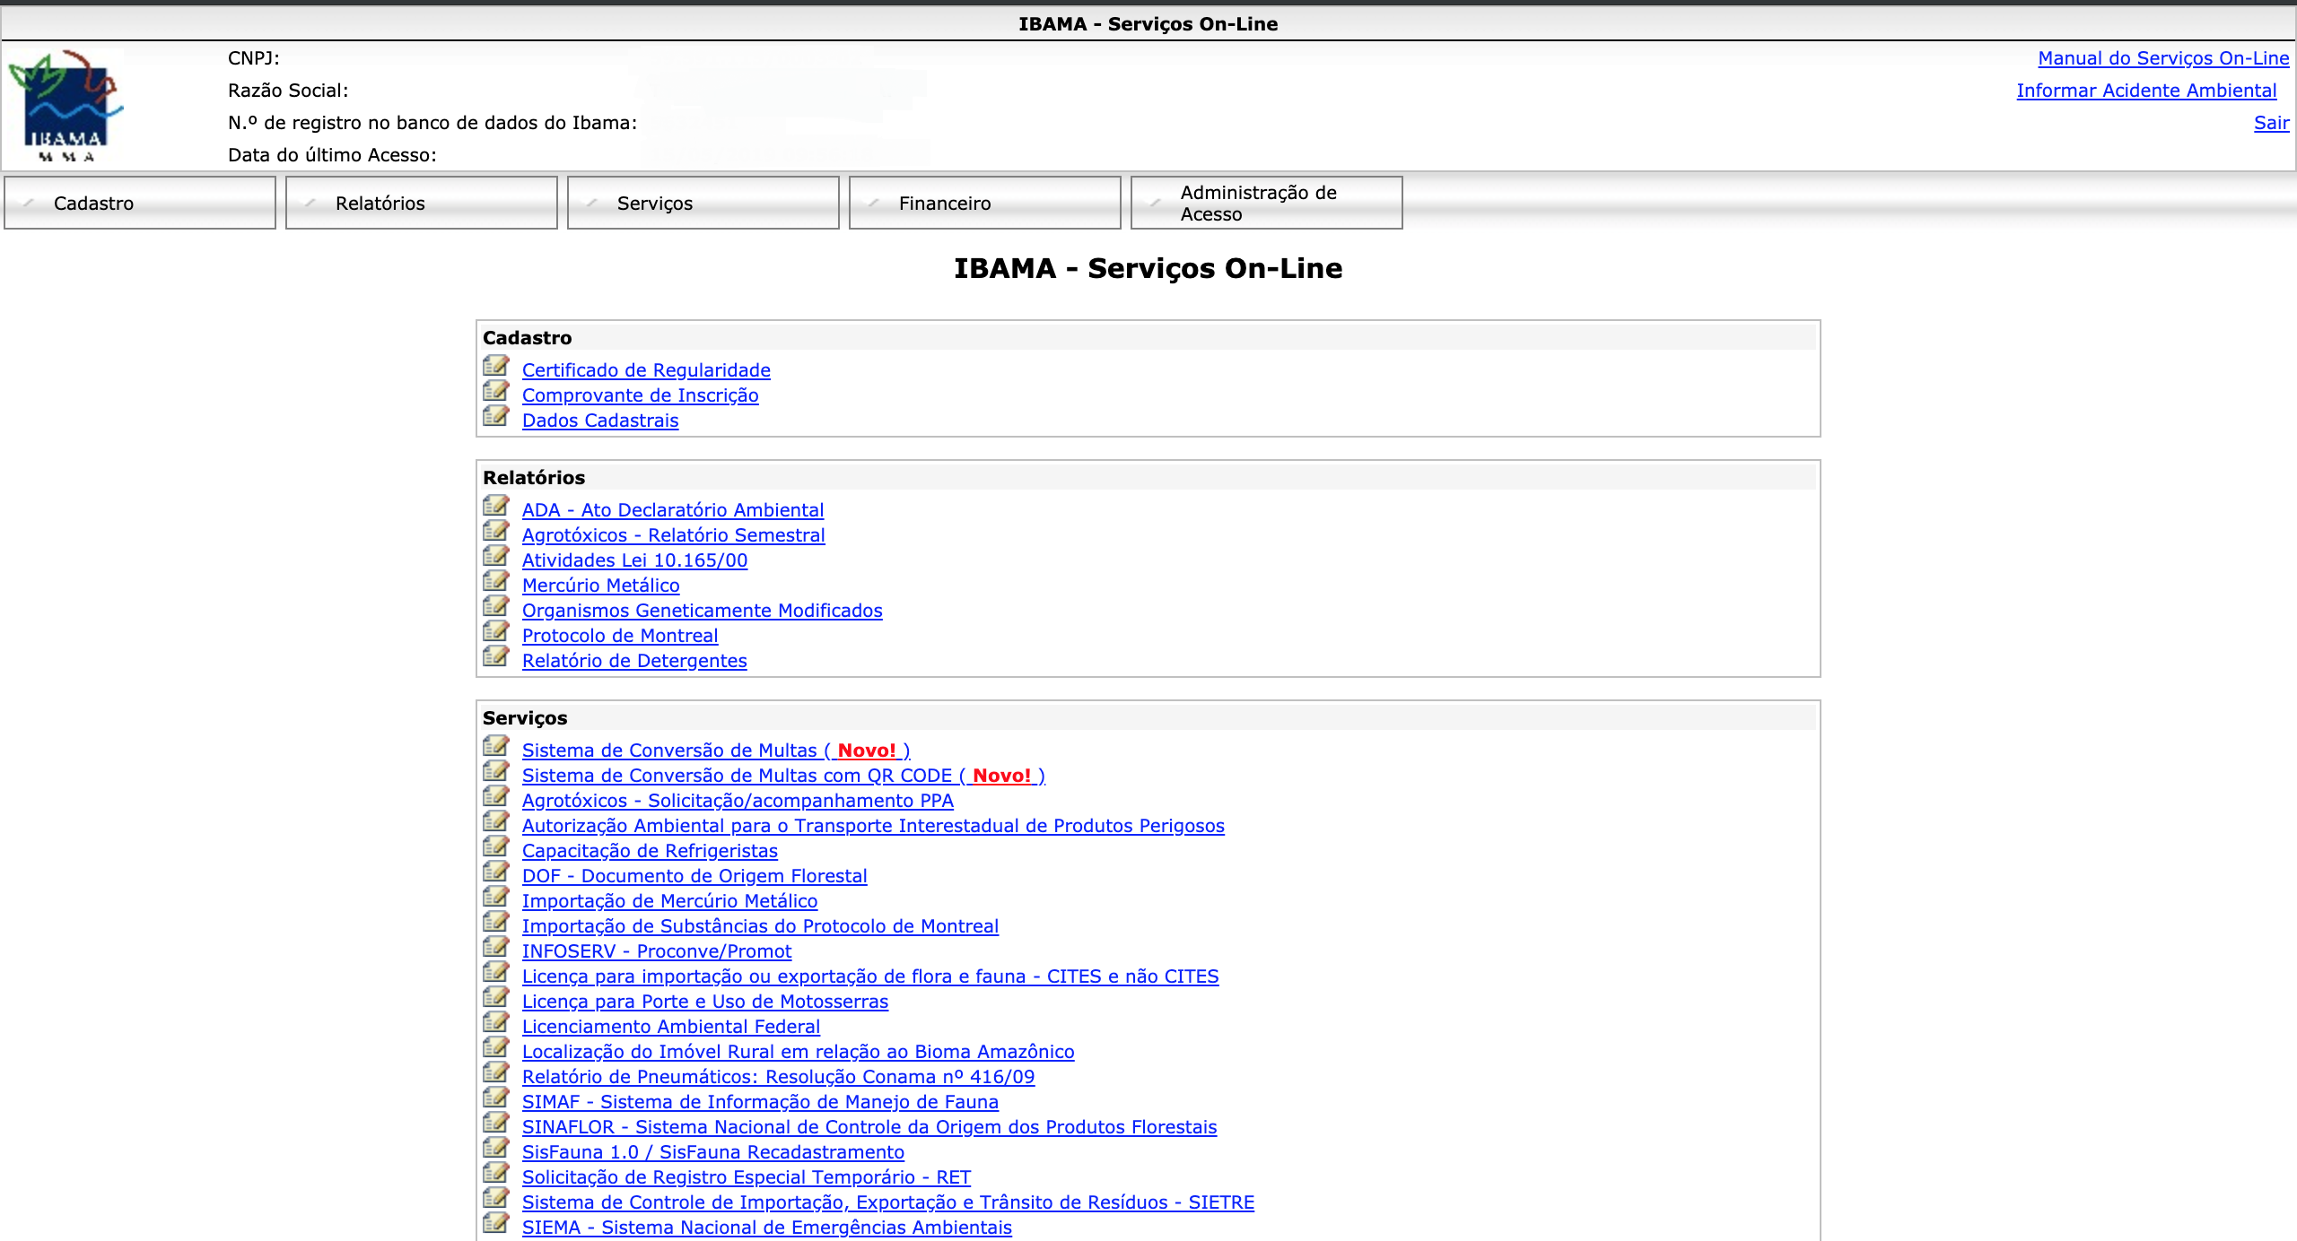Viewport: 2297px width, 1241px height.
Task: Click the icon beside Autorização Ambiental para o Transporte
Action: [x=496, y=821]
